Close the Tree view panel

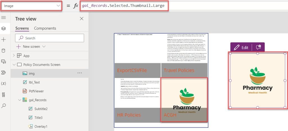click(x=82, y=19)
